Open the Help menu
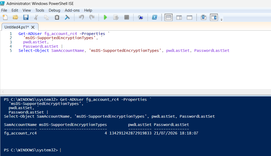271x156 pixels. [88, 10]
